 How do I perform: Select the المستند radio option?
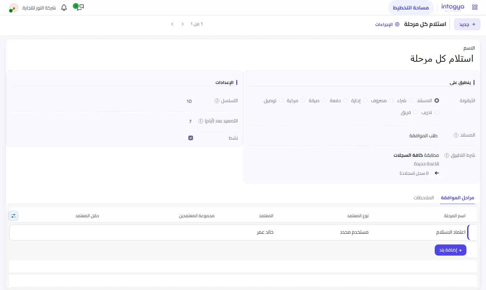(x=437, y=100)
